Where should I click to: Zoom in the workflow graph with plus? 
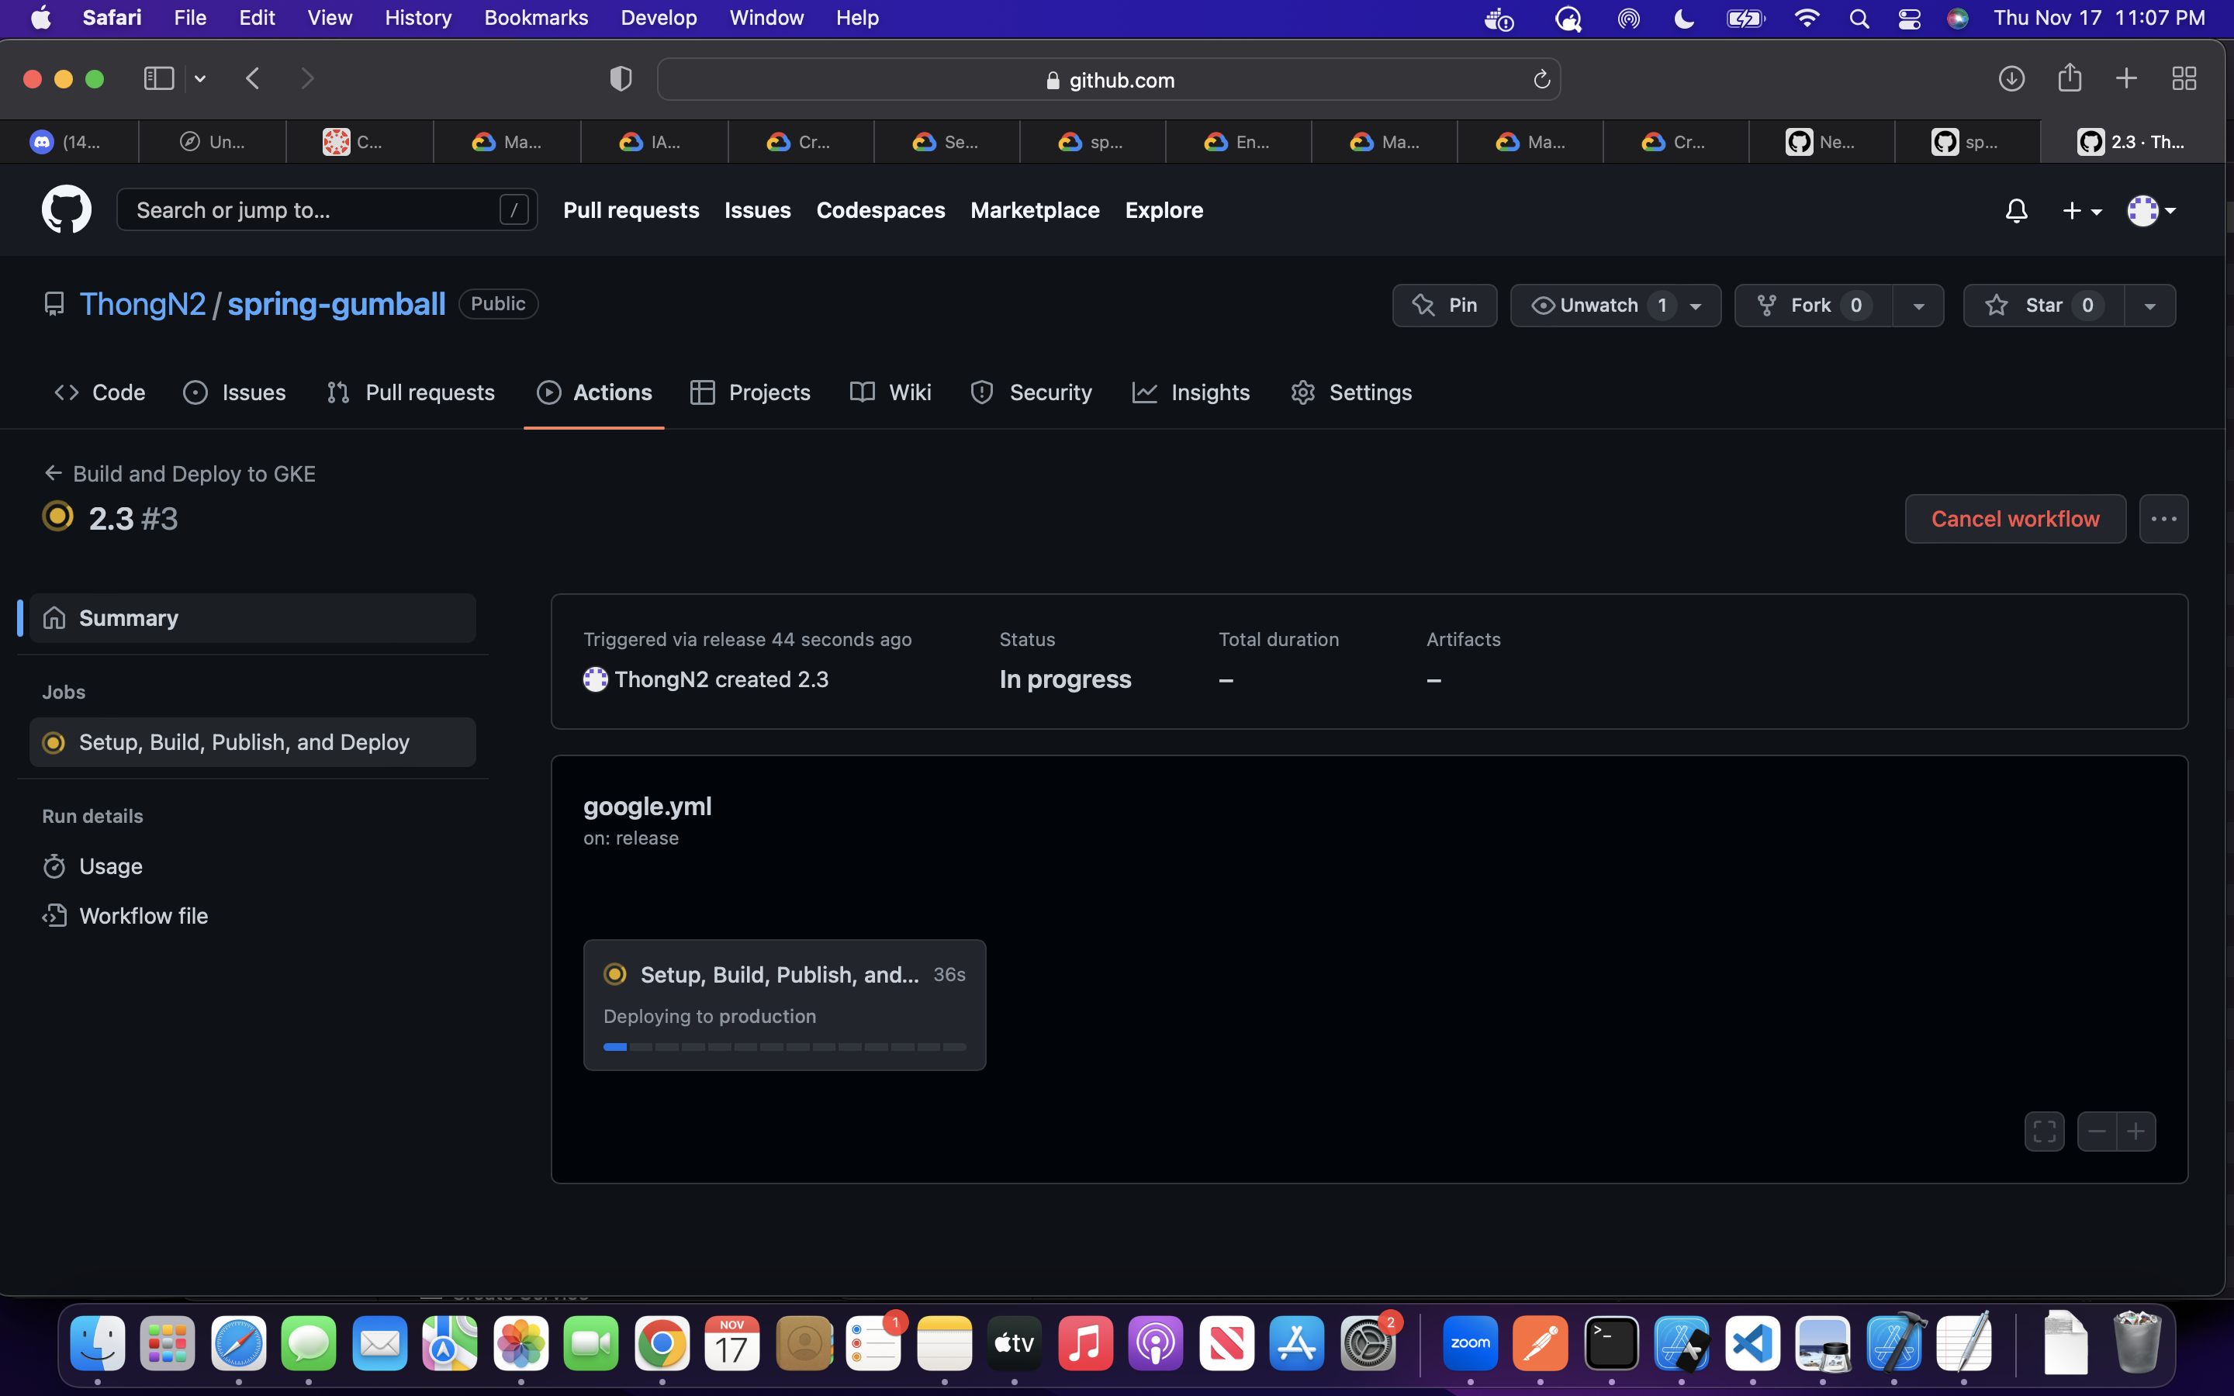click(2136, 1131)
